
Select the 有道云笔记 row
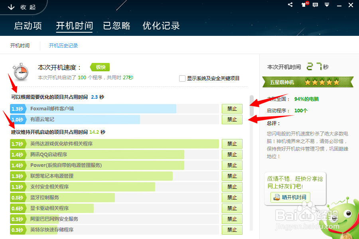(114, 119)
